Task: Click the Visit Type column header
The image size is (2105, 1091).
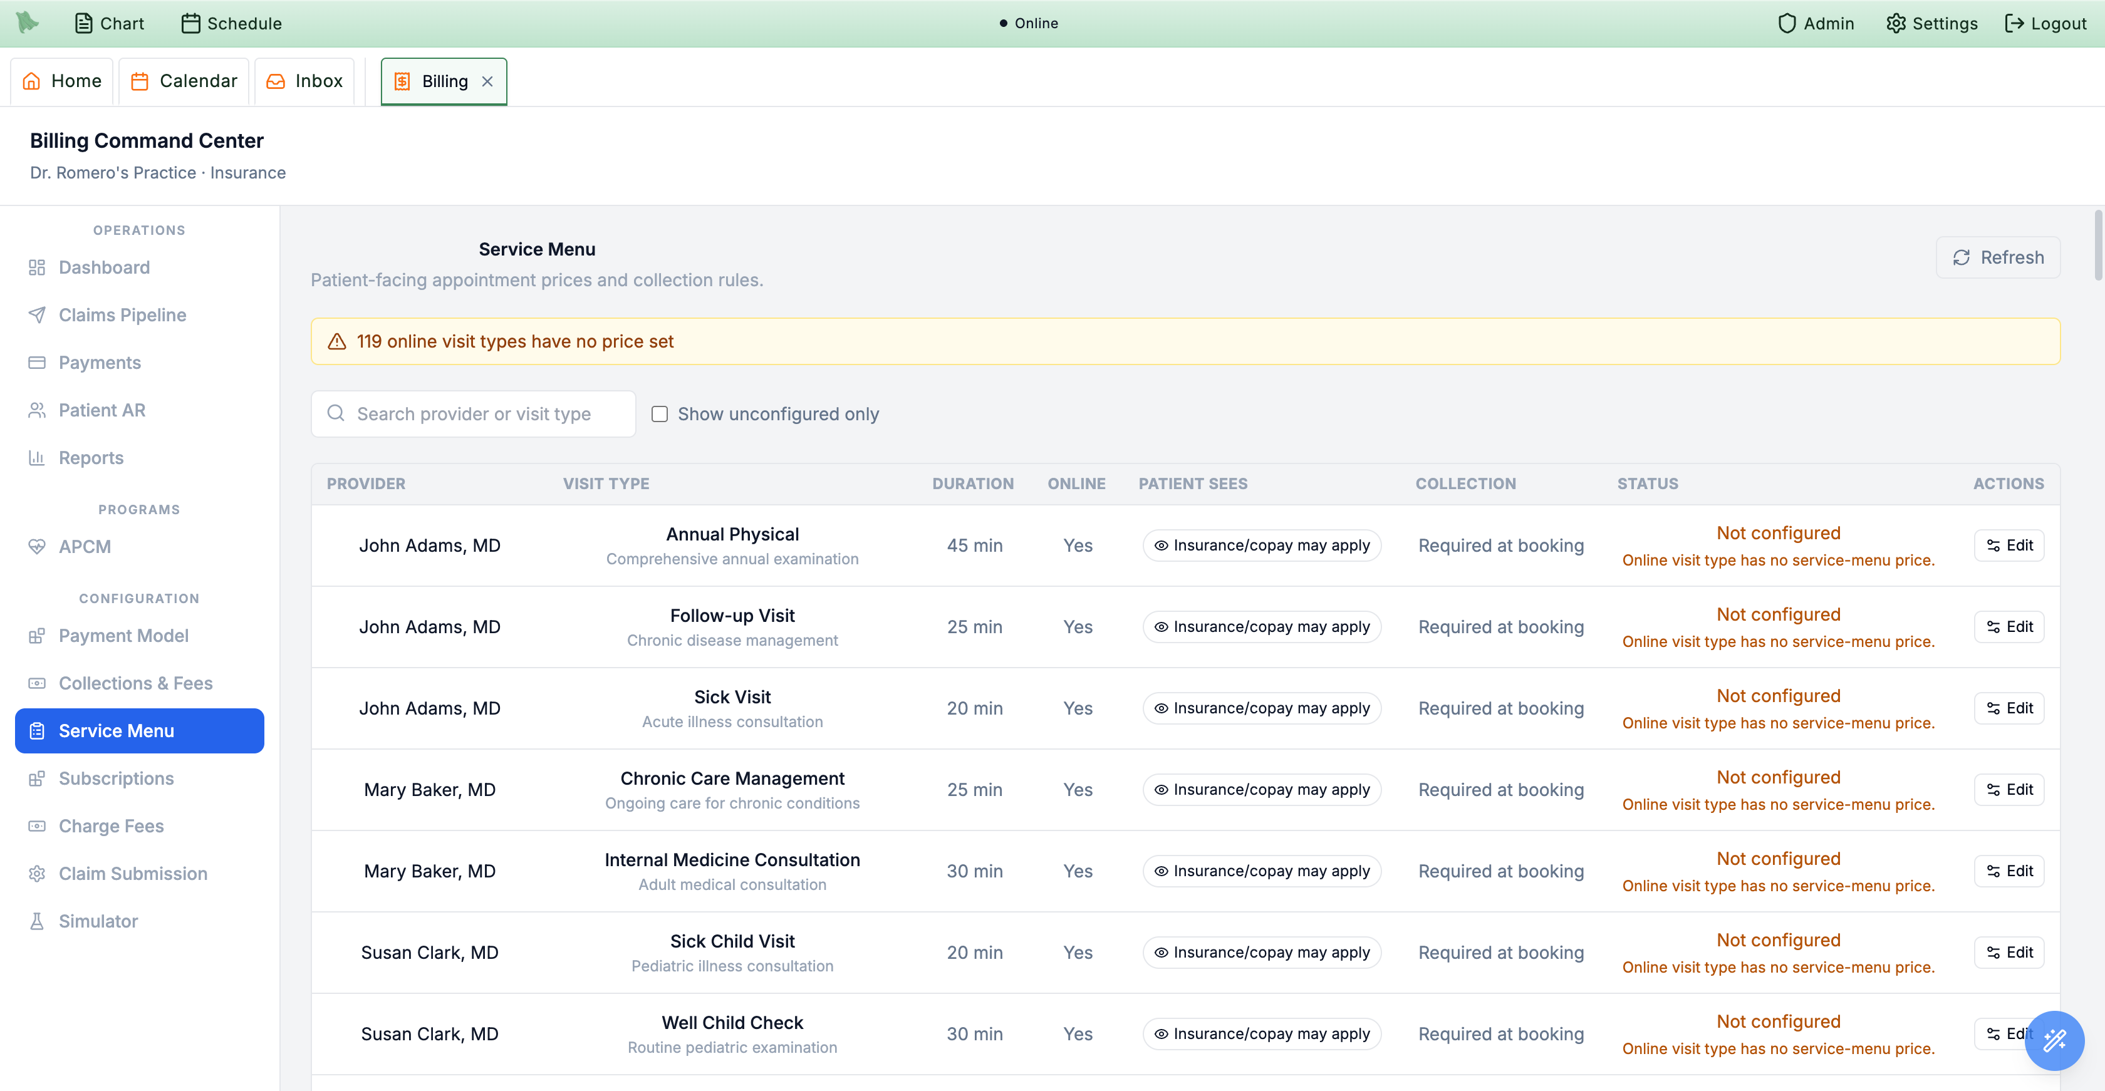Action: (x=606, y=483)
